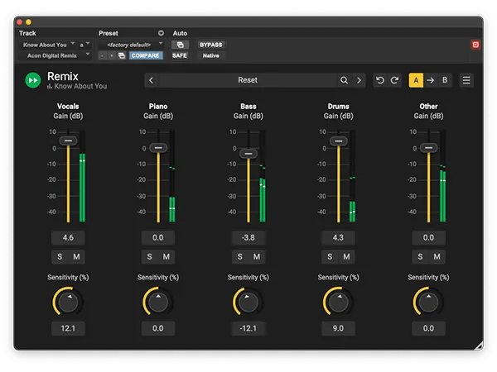Click the green Remix fast-forward logo icon

(x=33, y=80)
